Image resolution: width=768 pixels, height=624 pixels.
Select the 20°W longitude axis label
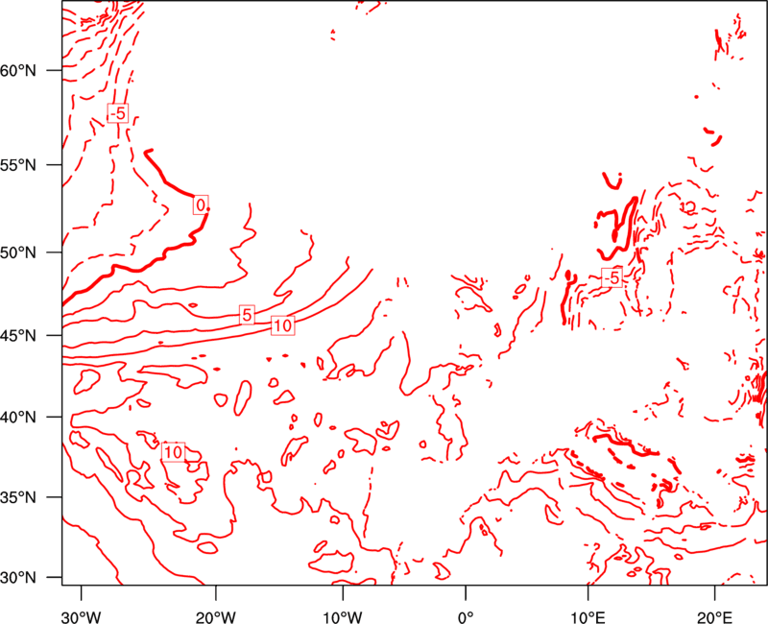click(x=215, y=617)
